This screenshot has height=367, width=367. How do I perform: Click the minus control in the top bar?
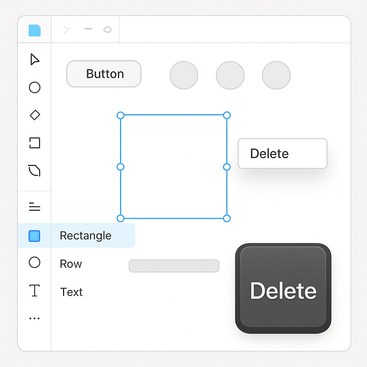pyautogui.click(x=88, y=30)
